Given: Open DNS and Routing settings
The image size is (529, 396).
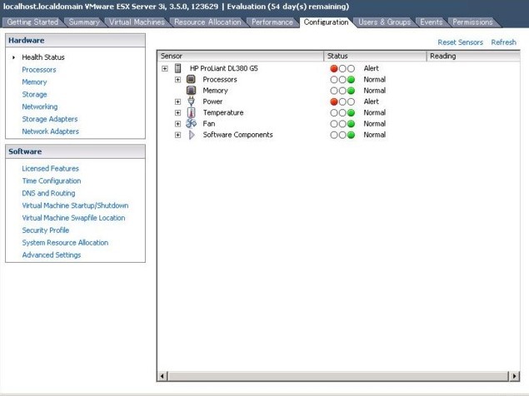Looking at the screenshot, I should coord(48,194).
